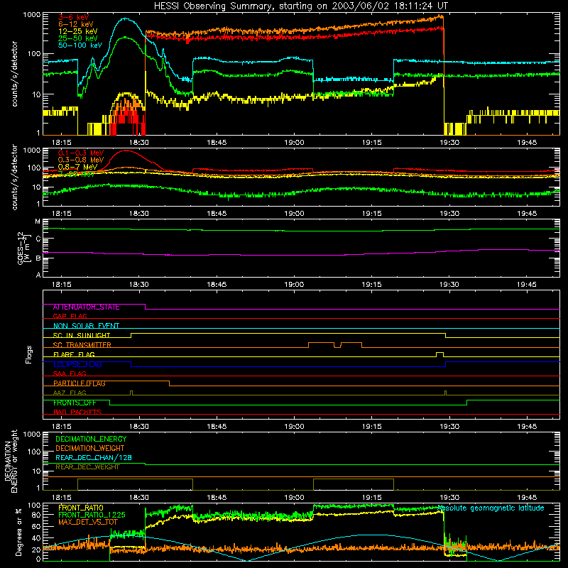Image resolution: width=568 pixels, height=568 pixels.
Task: Click the MAX_DET_VS_TOT legend label
Action: click(x=88, y=522)
